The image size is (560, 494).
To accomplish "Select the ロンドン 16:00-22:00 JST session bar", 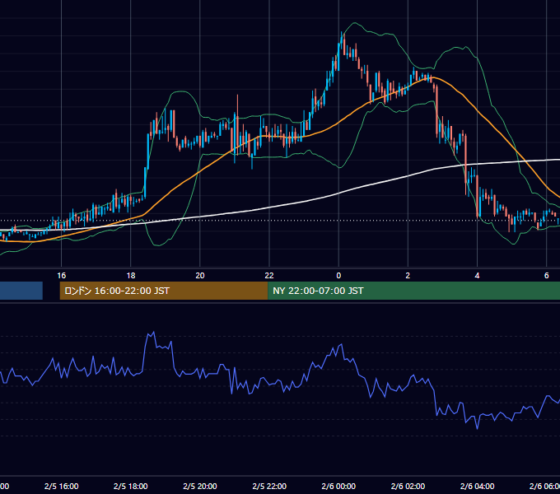I will 164,291.
